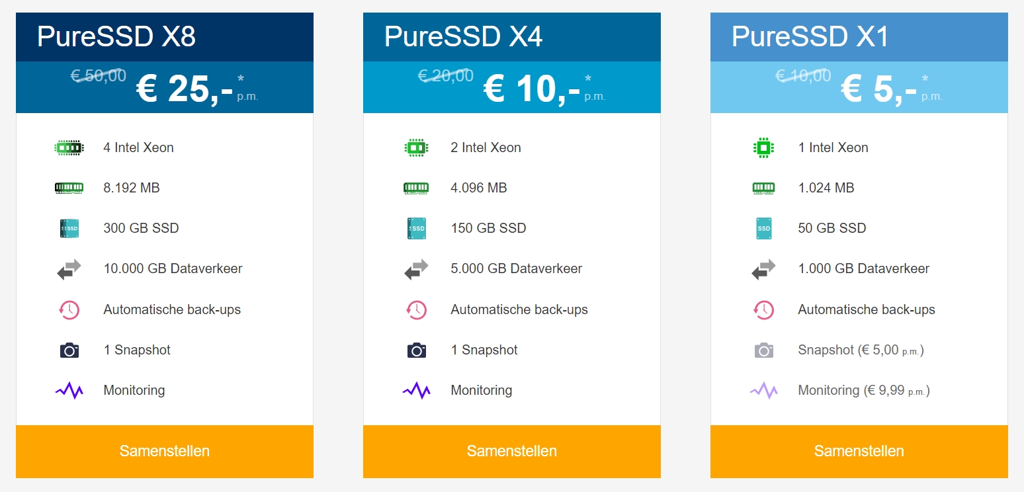Click the SSD disk icon in PureSSD X1

[x=763, y=229]
